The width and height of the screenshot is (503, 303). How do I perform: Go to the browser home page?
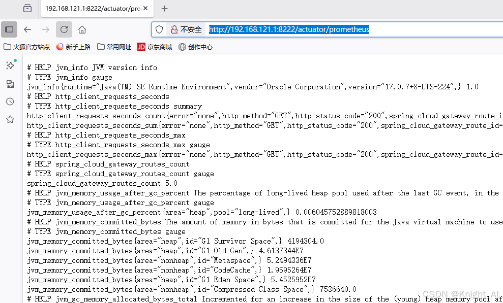[82, 30]
